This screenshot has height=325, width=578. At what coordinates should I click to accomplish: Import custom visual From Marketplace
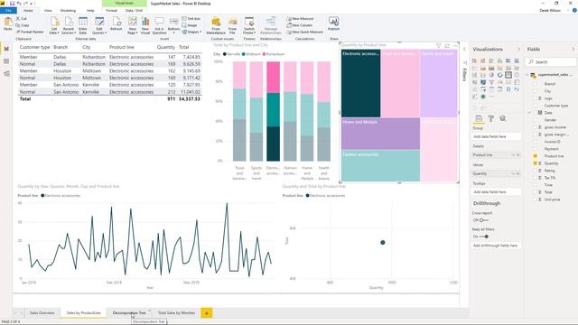coord(216,25)
